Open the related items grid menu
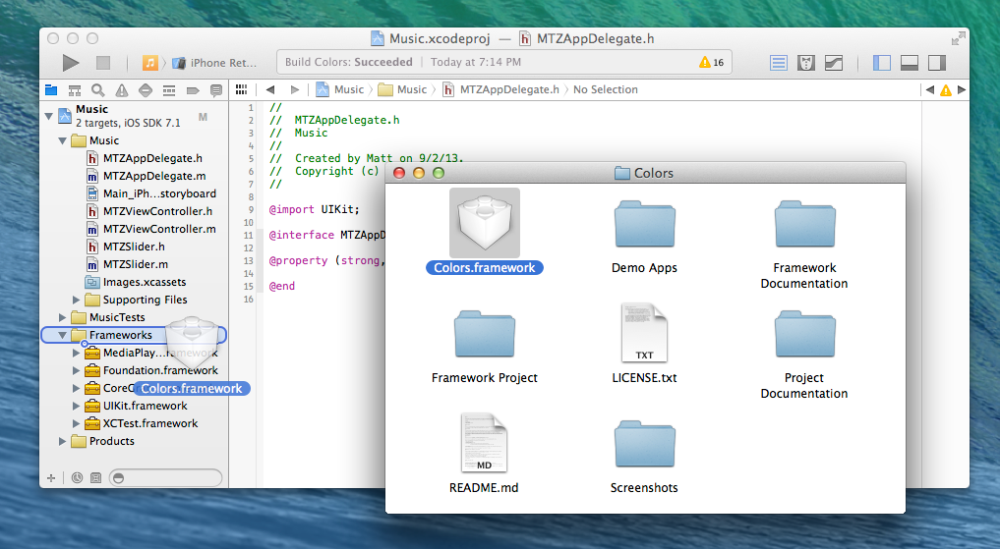Image resolution: width=1000 pixels, height=549 pixels. pos(241,89)
